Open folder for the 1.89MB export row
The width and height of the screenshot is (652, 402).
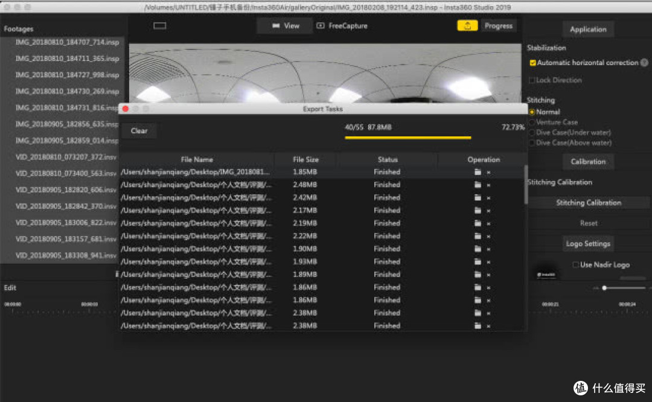478,275
